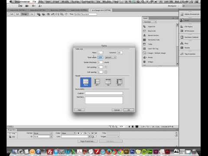
Task: Open the File menu
Action: click(34, 2)
